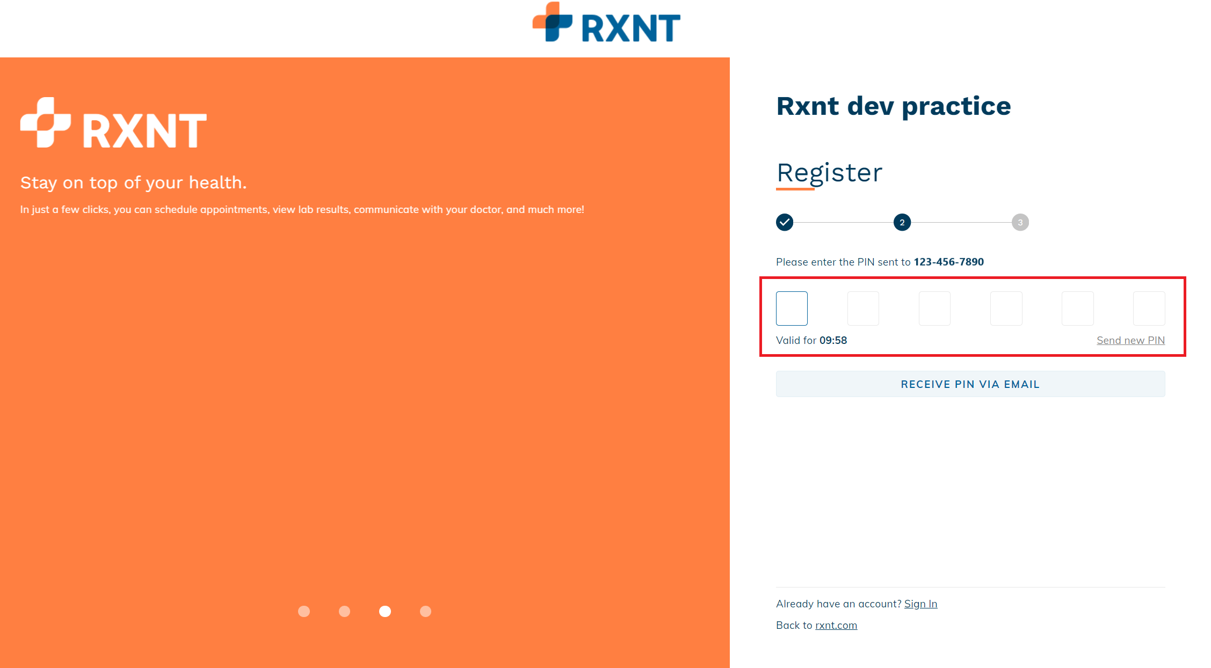Click the Send new PIN link
The height and width of the screenshot is (668, 1211).
(1130, 340)
